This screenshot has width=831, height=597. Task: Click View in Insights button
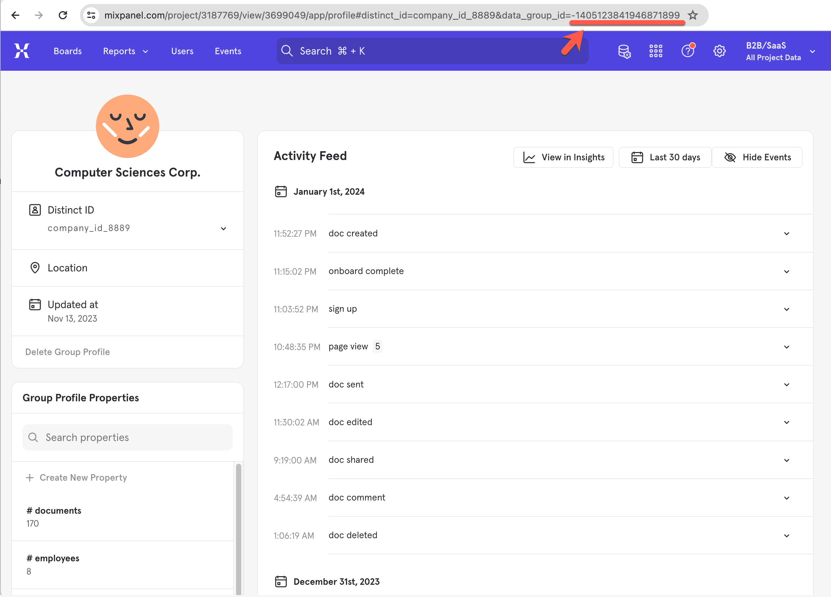[563, 157]
